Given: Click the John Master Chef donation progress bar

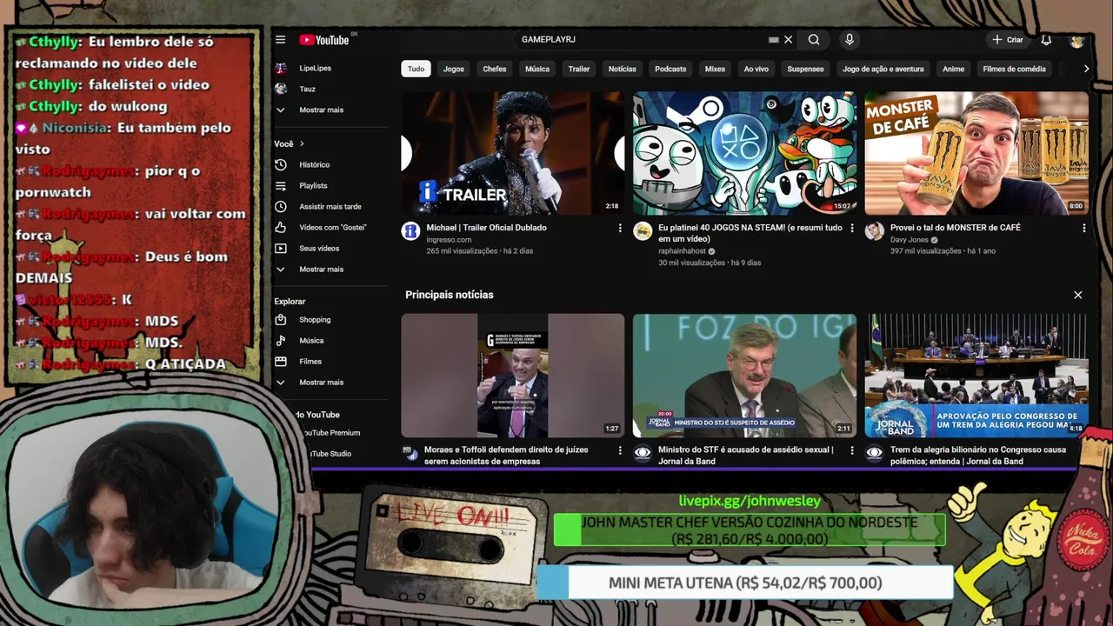Looking at the screenshot, I should click(x=750, y=530).
